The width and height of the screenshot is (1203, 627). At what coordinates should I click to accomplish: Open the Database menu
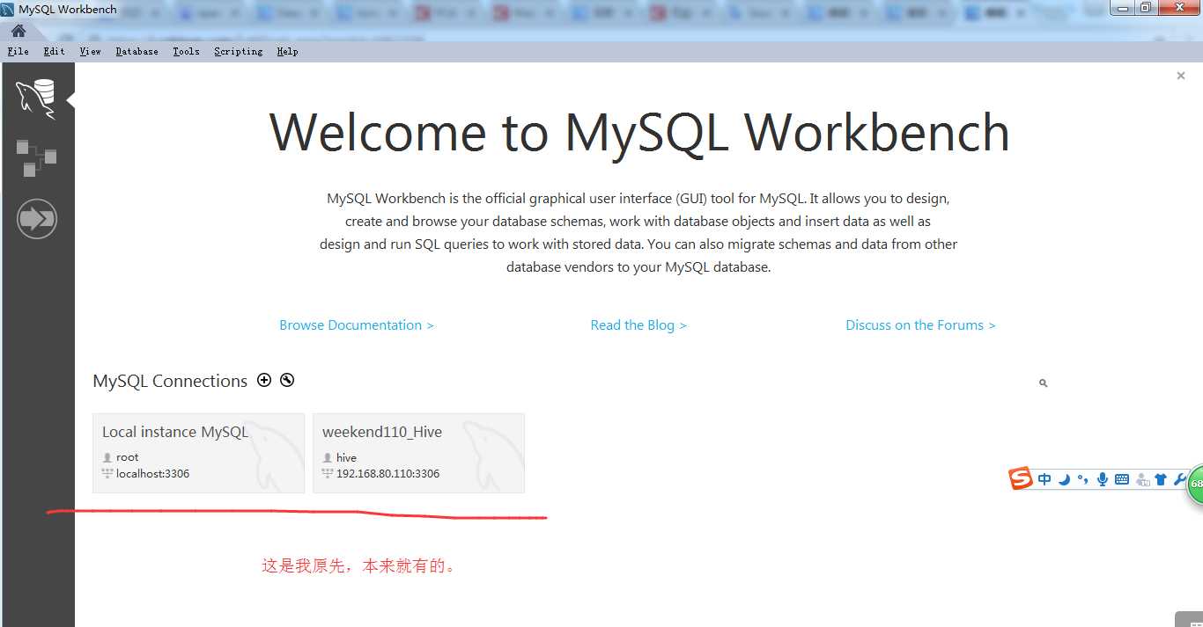coord(137,51)
